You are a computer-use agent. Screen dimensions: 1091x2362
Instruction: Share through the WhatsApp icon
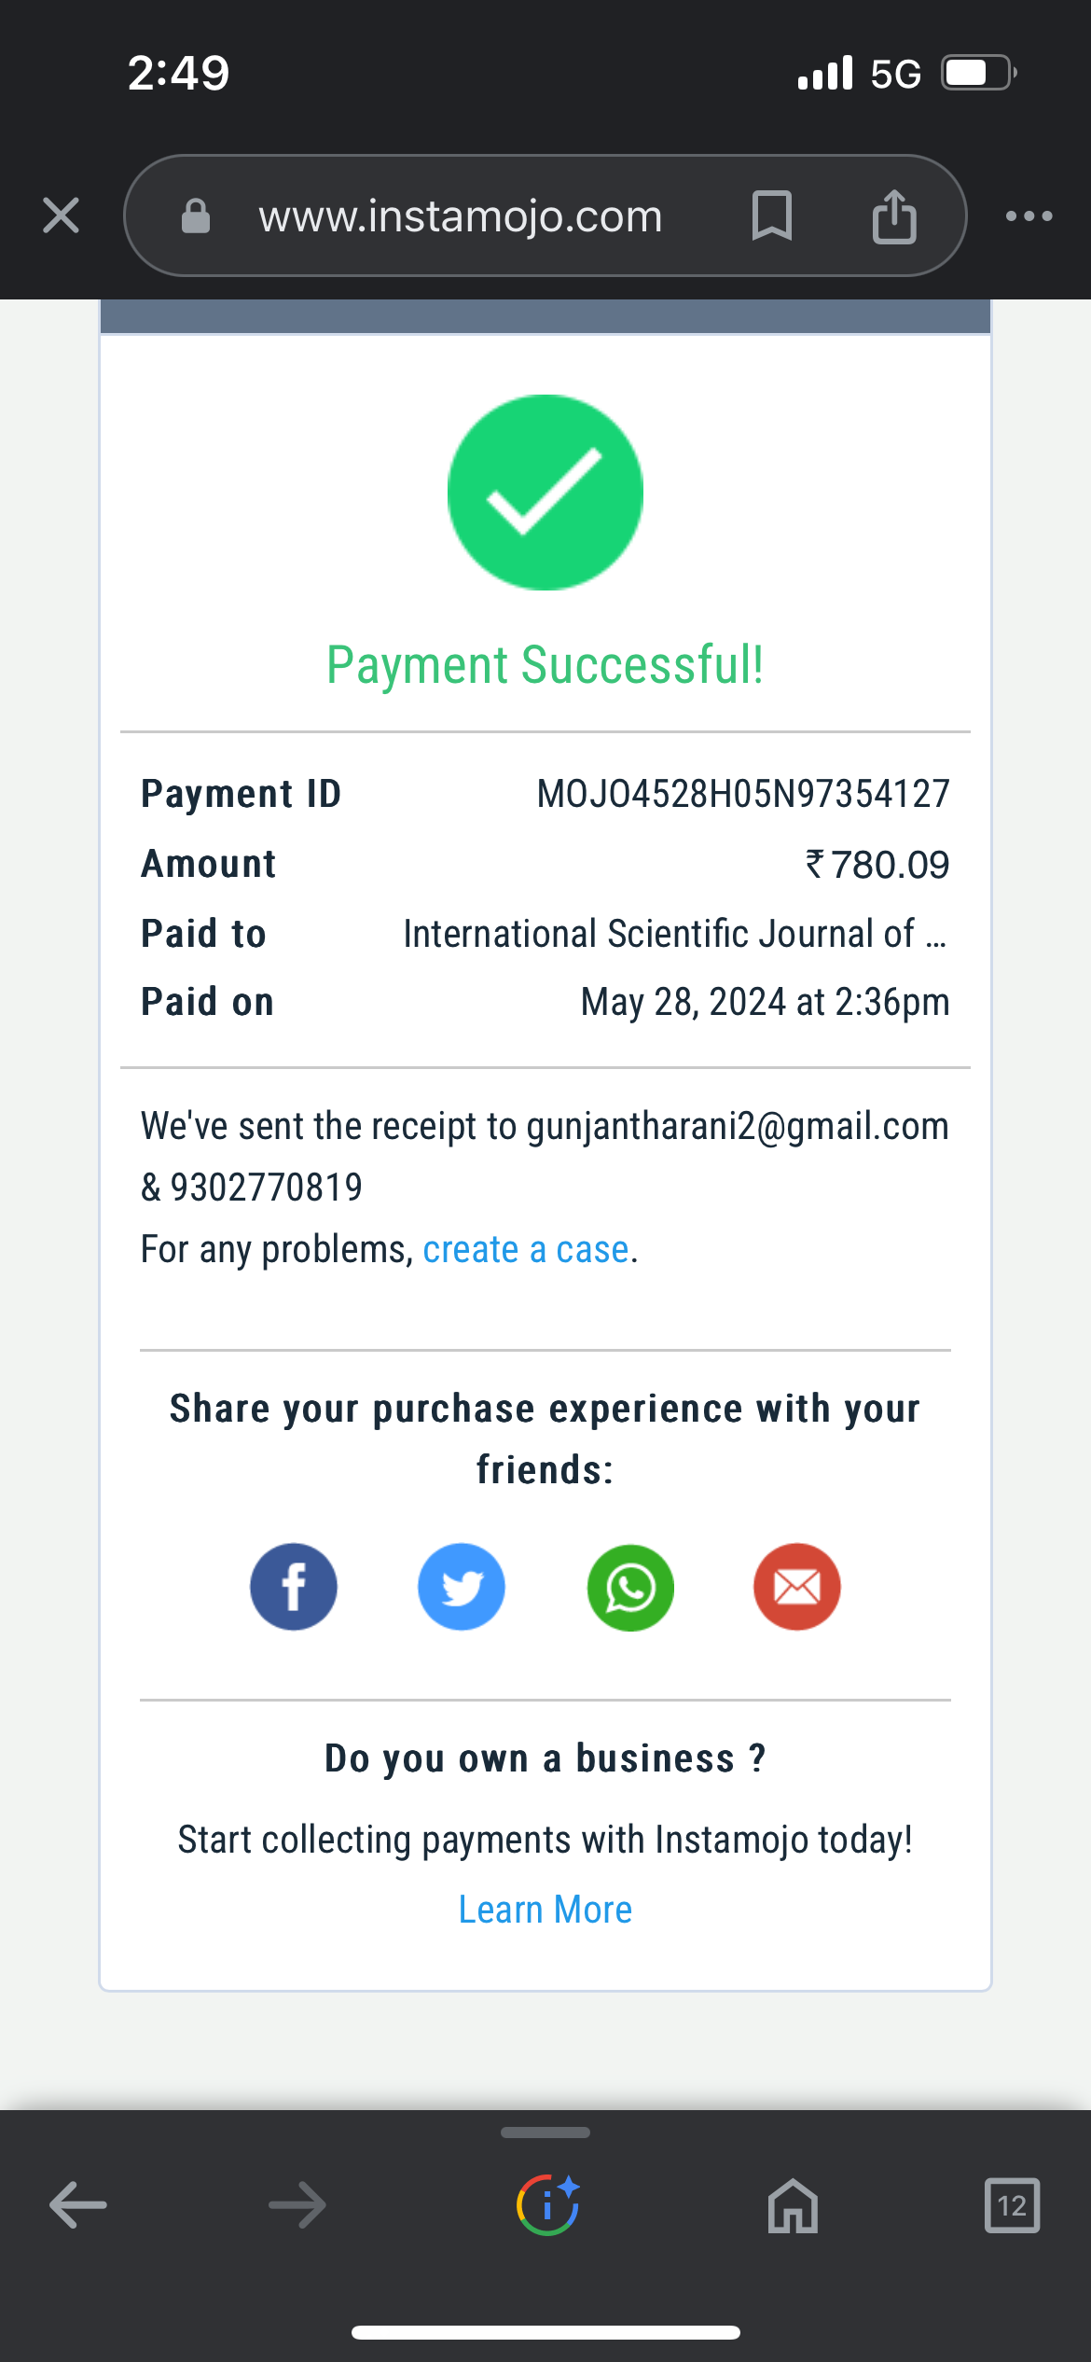[x=630, y=1587]
